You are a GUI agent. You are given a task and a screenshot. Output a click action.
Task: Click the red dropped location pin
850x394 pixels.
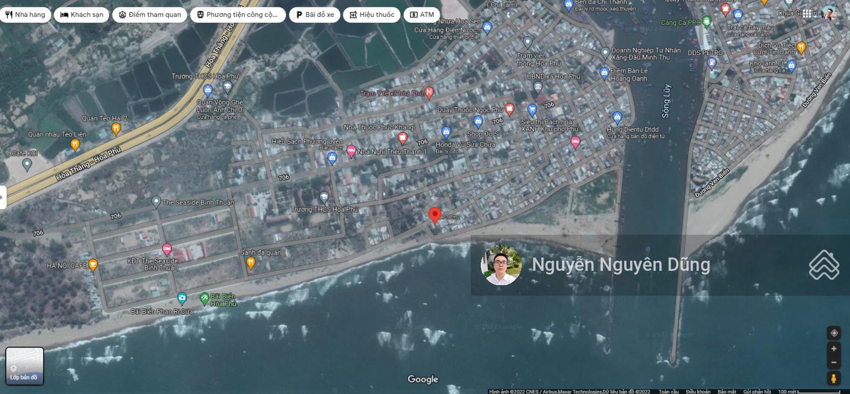click(435, 215)
